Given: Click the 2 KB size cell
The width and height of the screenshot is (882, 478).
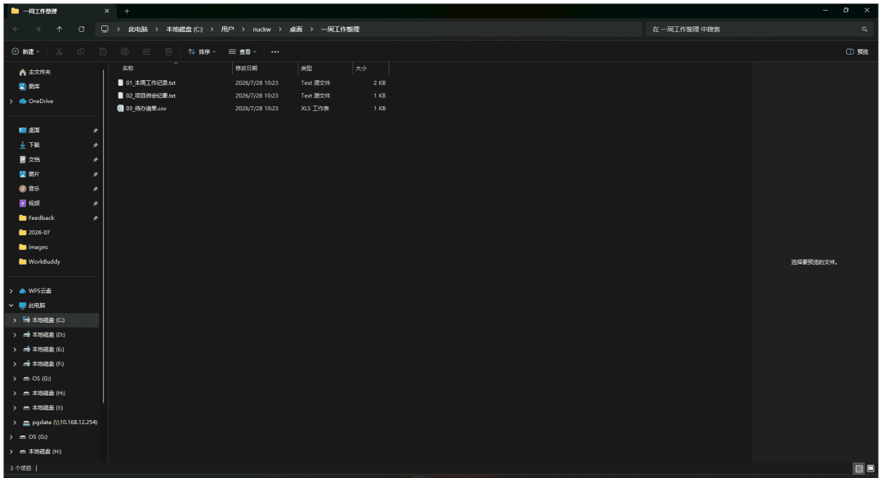Looking at the screenshot, I should (x=380, y=83).
